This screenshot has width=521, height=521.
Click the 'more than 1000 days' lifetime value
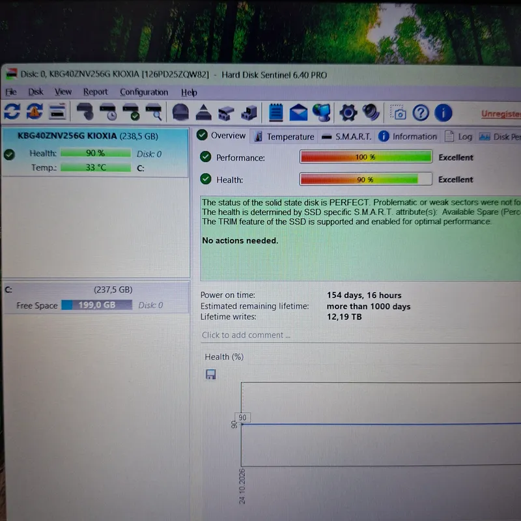pyautogui.click(x=368, y=306)
